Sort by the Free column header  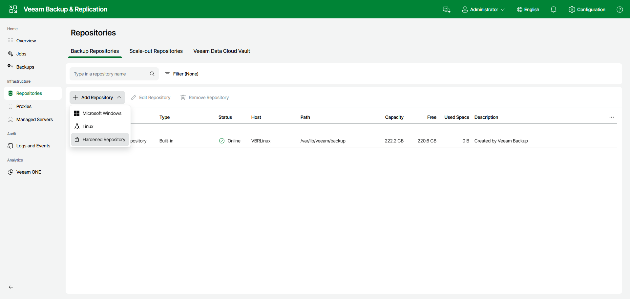[432, 117]
